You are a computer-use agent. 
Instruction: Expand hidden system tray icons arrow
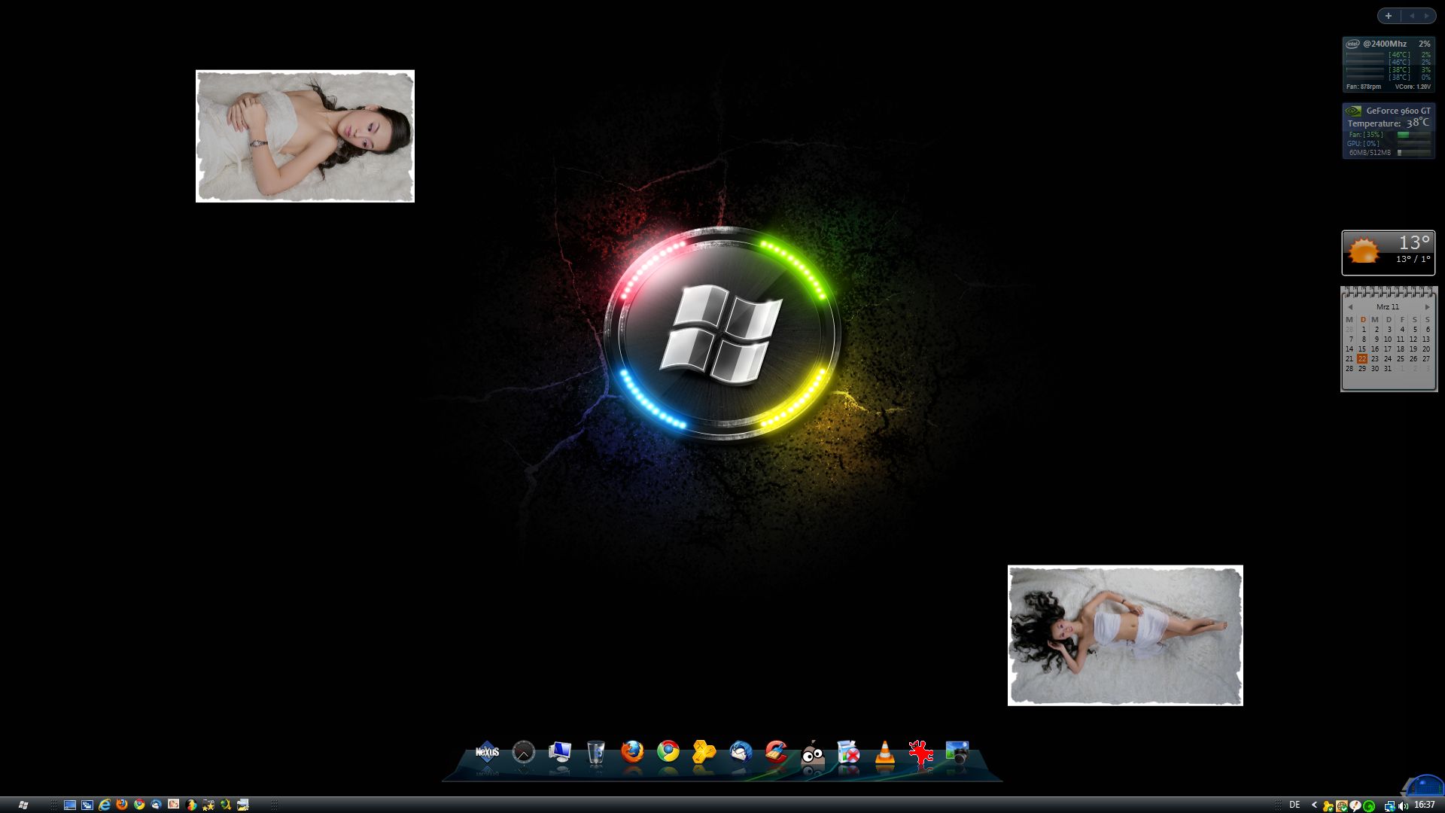(x=1314, y=805)
